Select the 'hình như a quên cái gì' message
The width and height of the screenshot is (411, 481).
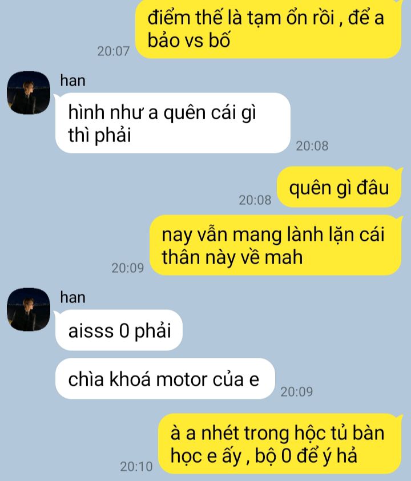tap(173, 123)
